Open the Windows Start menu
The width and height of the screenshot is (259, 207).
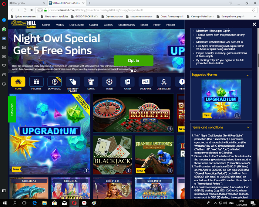pyautogui.click(x=4, y=203)
